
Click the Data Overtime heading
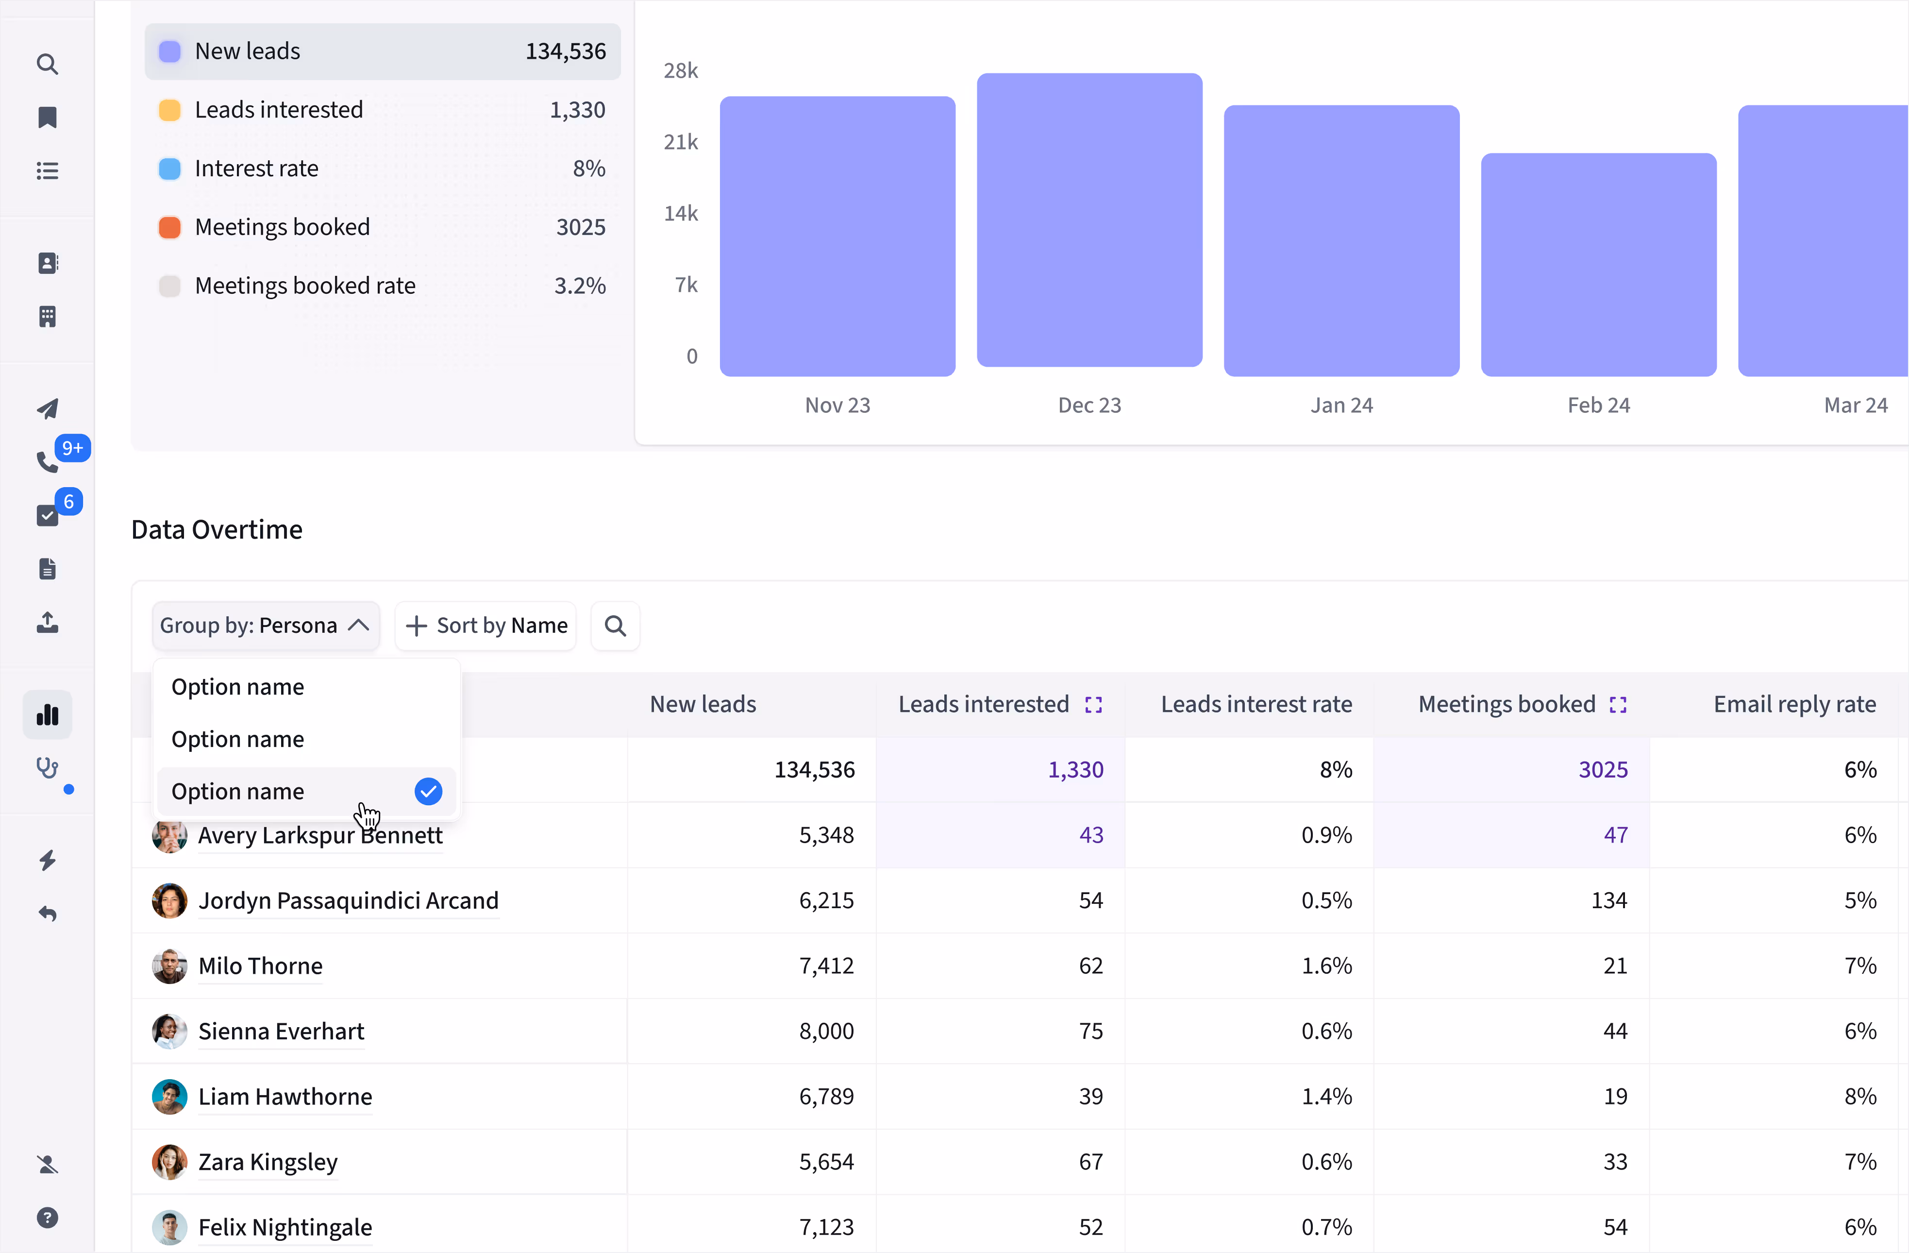coord(217,529)
